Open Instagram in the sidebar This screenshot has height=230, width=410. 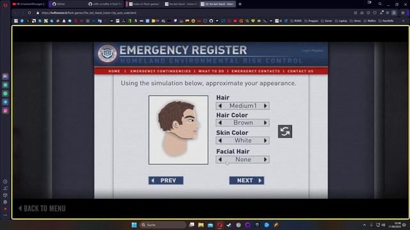[x=5, y=111]
